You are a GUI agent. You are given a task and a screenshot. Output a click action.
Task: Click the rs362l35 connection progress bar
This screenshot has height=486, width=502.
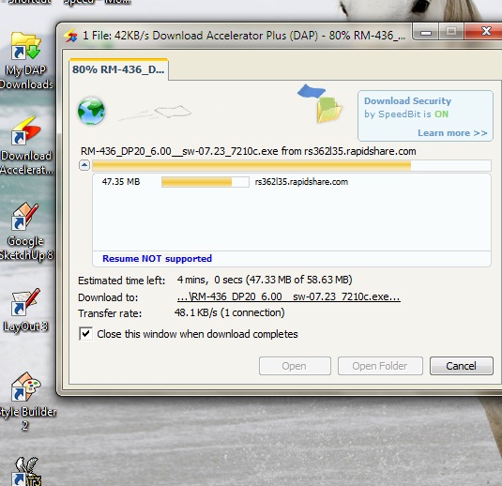(205, 182)
